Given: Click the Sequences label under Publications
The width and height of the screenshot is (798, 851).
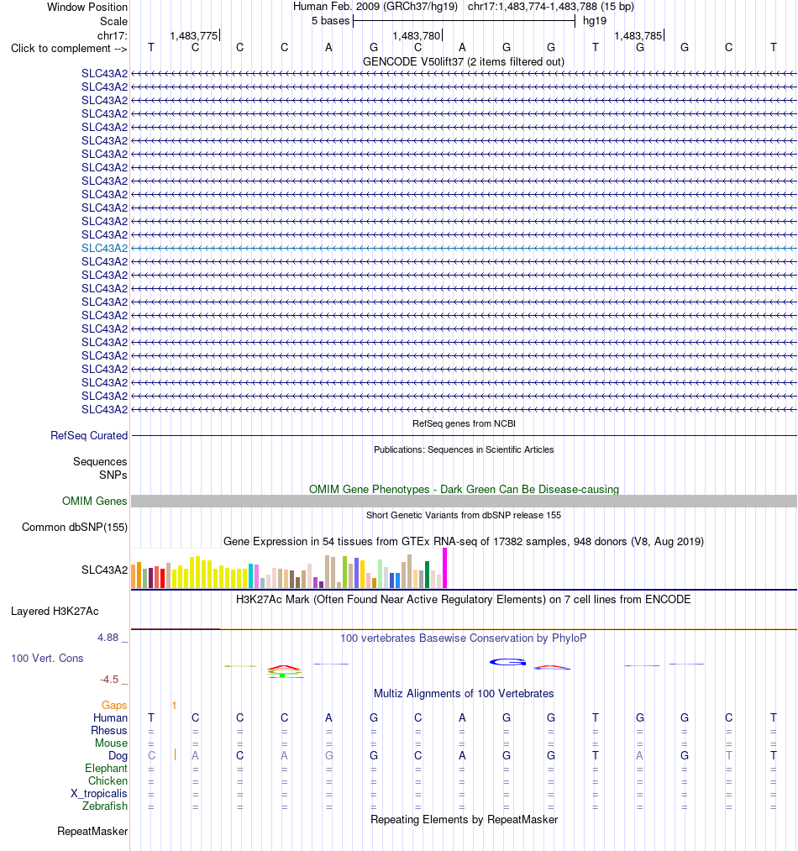Looking at the screenshot, I should (x=100, y=461).
